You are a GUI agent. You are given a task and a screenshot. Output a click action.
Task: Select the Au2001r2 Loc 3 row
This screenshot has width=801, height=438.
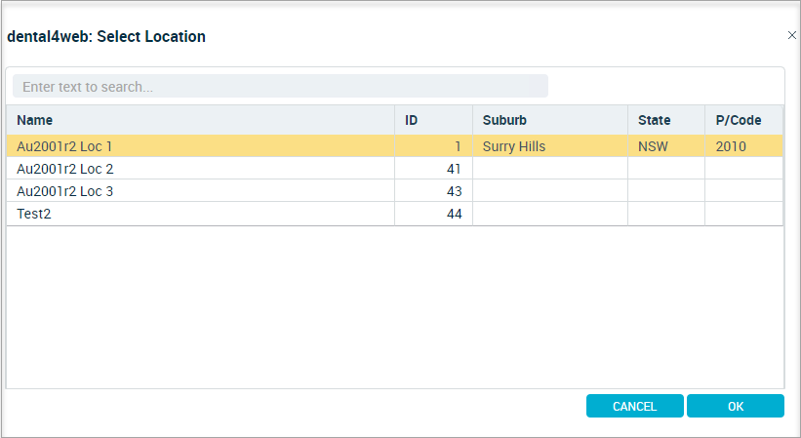[x=394, y=191]
